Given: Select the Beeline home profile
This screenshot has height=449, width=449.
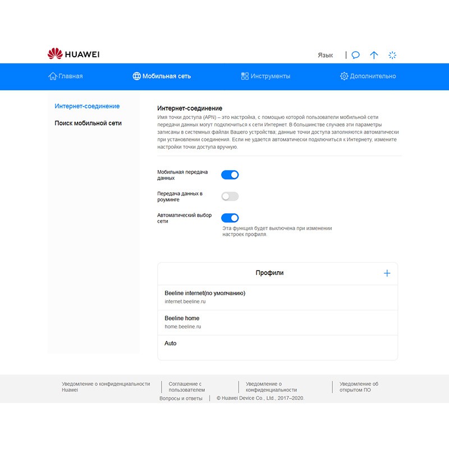Looking at the screenshot, I should (x=182, y=322).
